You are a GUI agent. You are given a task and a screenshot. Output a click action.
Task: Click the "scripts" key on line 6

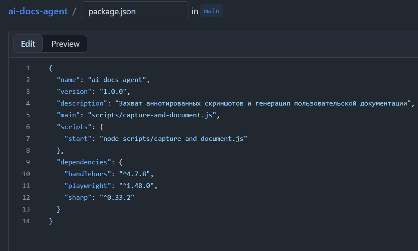pos(74,127)
